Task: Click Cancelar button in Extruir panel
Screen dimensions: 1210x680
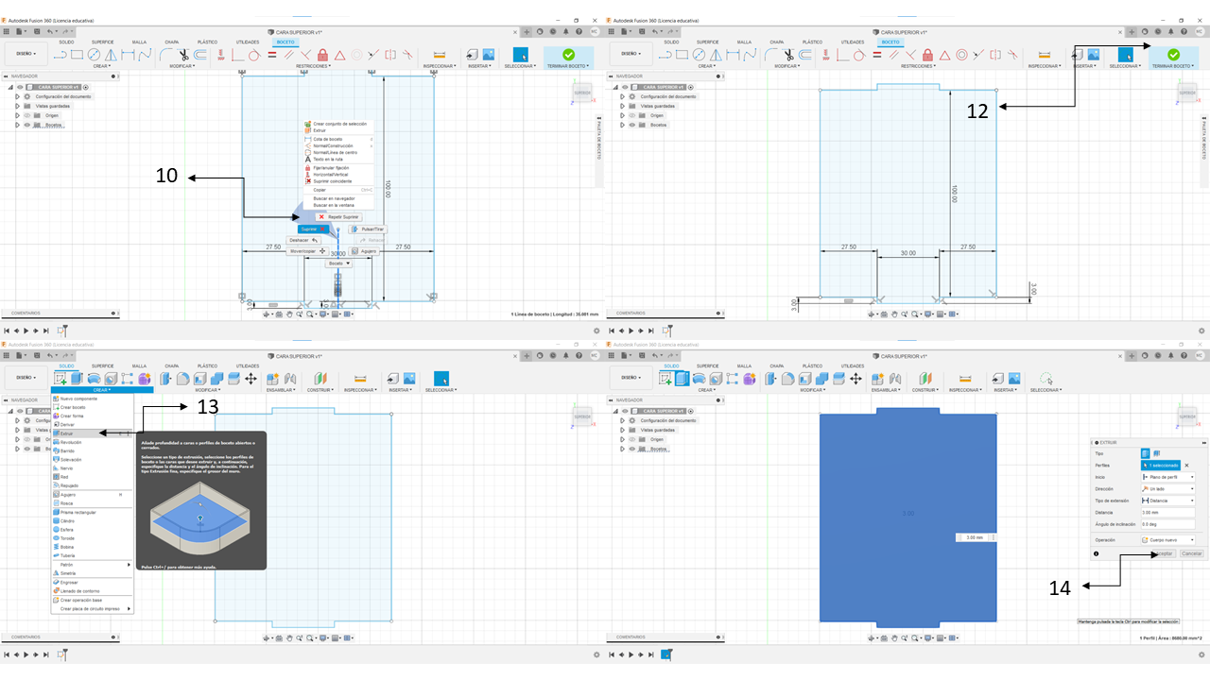Action: [x=1192, y=553]
